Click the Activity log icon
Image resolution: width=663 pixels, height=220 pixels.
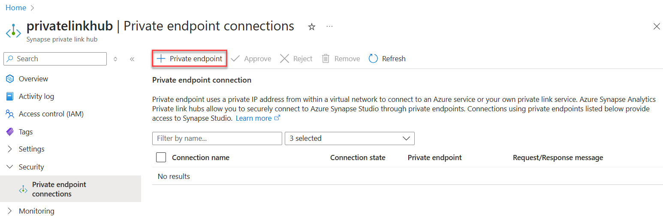click(x=10, y=96)
